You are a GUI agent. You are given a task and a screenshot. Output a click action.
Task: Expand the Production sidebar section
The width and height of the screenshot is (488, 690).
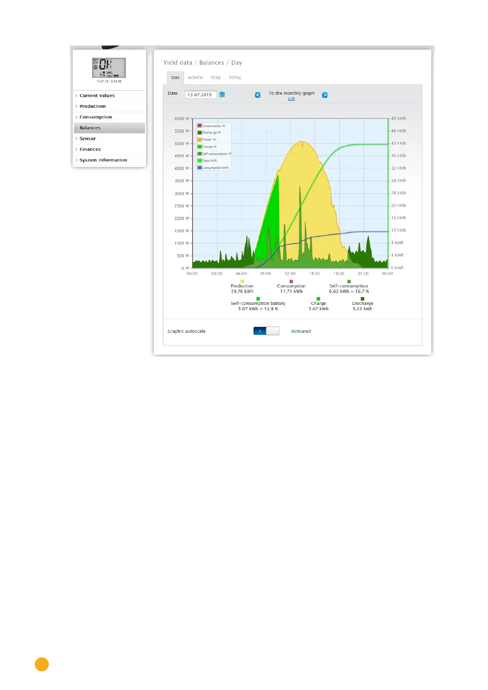[93, 106]
